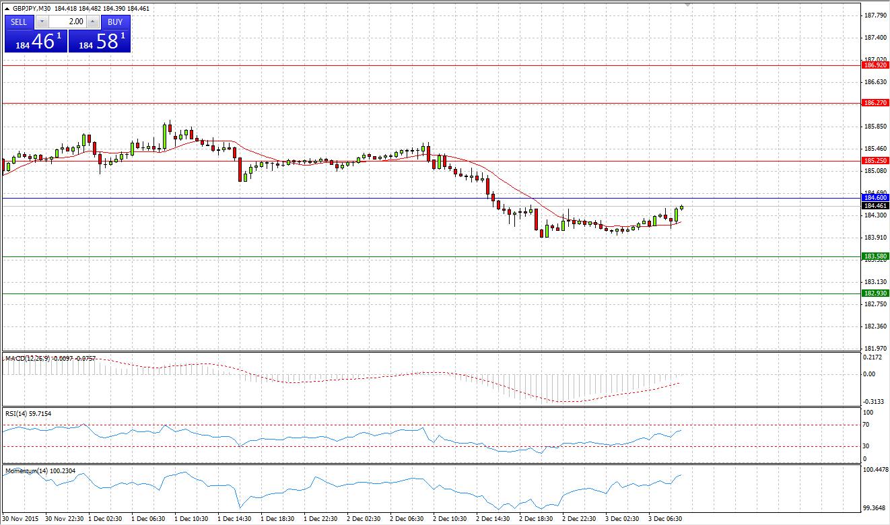Click the current price label 184.461
This screenshot has height=525, width=890.
pyautogui.click(x=875, y=205)
